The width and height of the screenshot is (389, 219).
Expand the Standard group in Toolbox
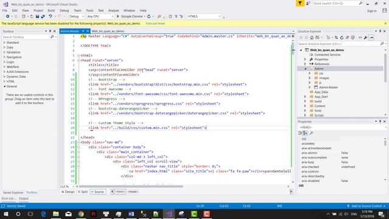pos(4,43)
